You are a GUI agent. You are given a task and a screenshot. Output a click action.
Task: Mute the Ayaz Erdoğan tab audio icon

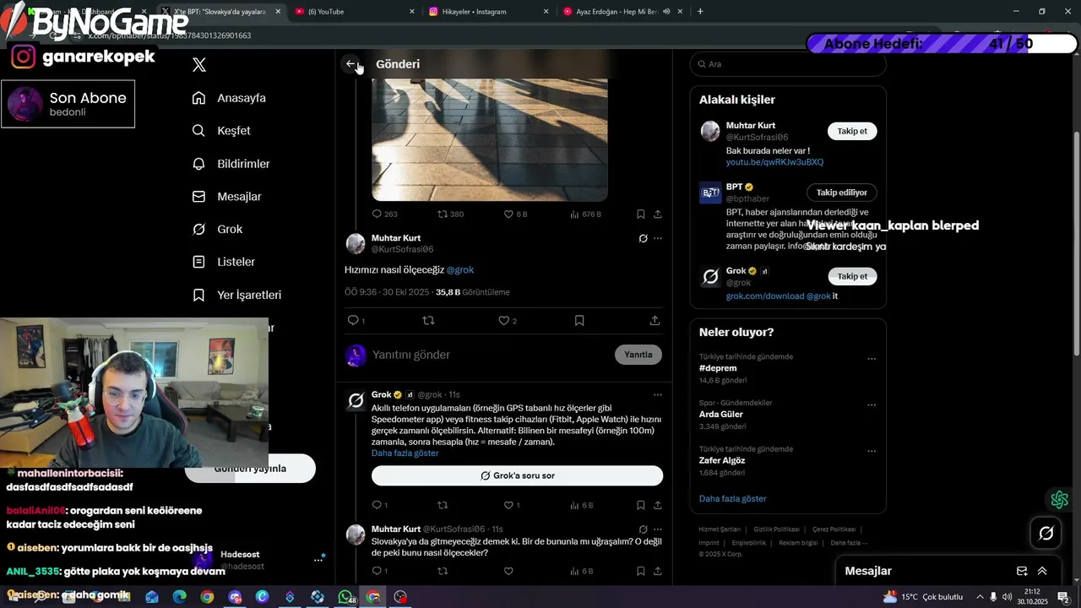click(x=666, y=12)
